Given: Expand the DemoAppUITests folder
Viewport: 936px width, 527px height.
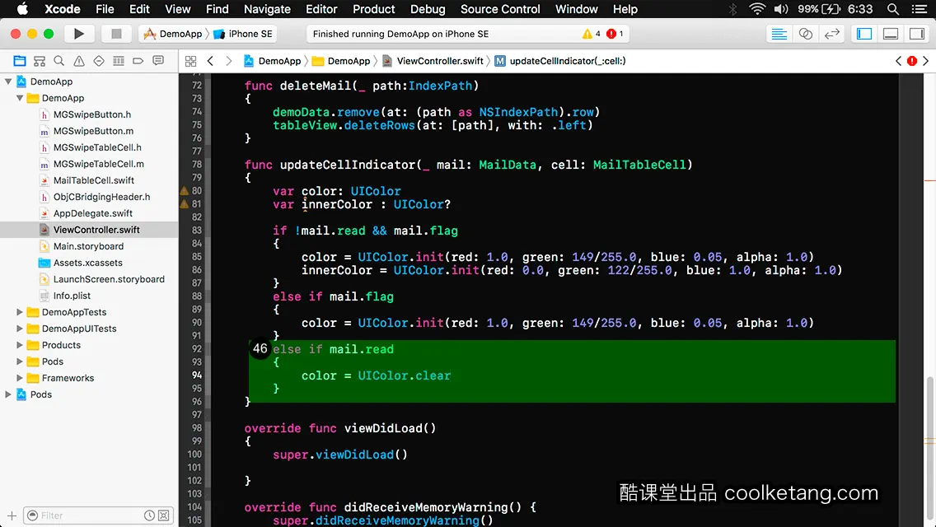Looking at the screenshot, I should [20, 329].
